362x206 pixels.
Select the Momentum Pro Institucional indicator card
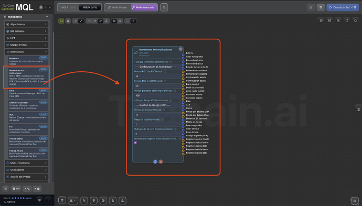click(x=28, y=77)
